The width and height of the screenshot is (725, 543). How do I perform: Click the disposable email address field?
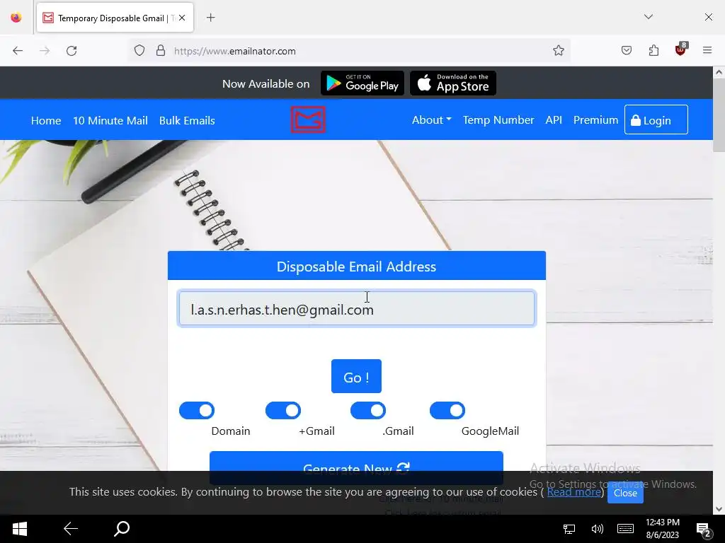(357, 308)
